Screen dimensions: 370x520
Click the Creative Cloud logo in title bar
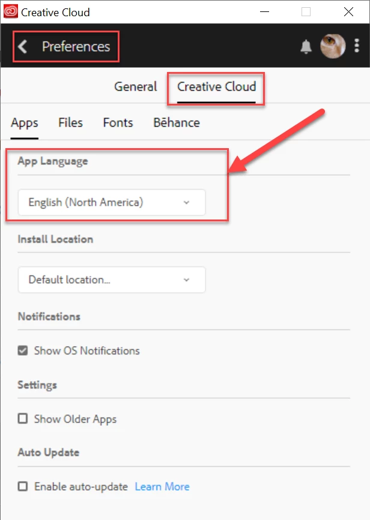[10, 11]
